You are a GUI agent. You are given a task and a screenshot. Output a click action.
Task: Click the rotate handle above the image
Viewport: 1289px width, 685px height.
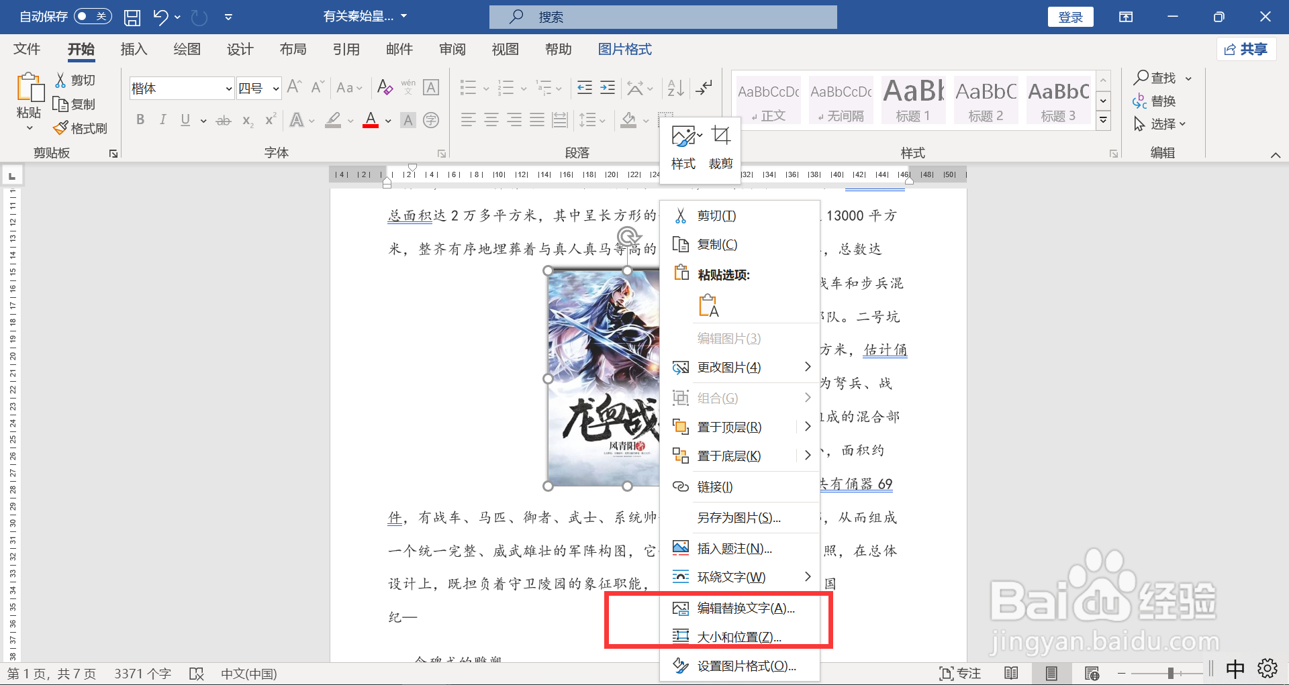628,236
